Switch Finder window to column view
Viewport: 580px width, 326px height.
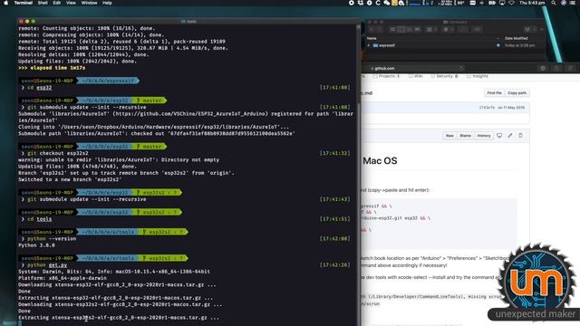point(409,29)
